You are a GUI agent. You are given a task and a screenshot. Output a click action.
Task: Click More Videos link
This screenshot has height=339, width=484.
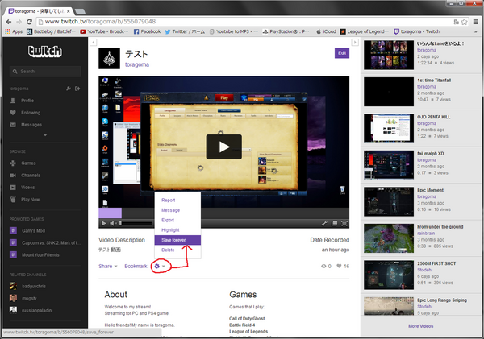click(421, 326)
